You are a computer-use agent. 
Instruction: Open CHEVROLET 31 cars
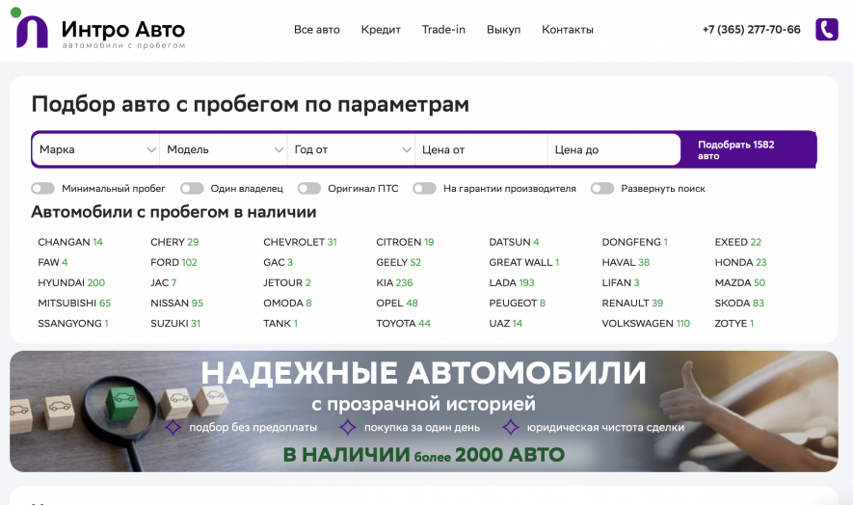coord(301,242)
